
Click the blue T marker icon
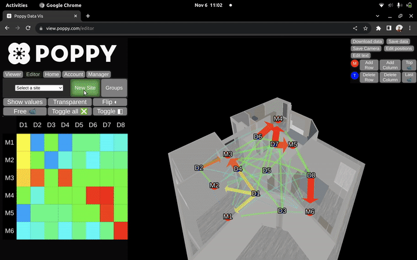coord(354,76)
